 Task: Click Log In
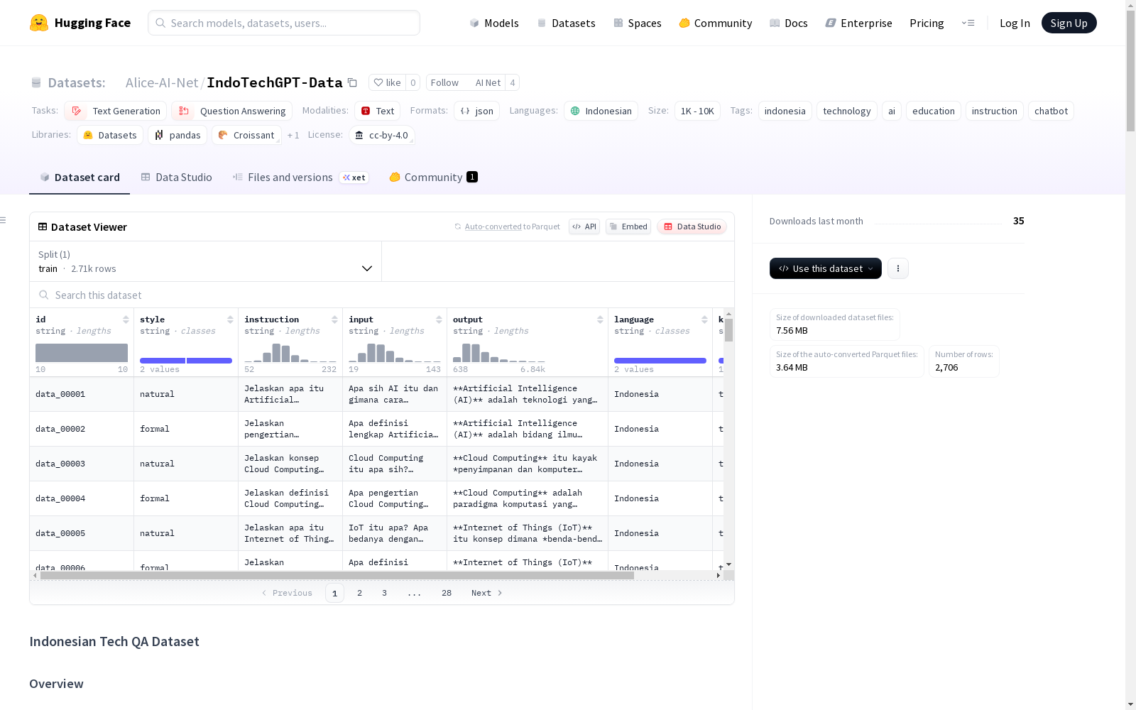coord(1015,23)
